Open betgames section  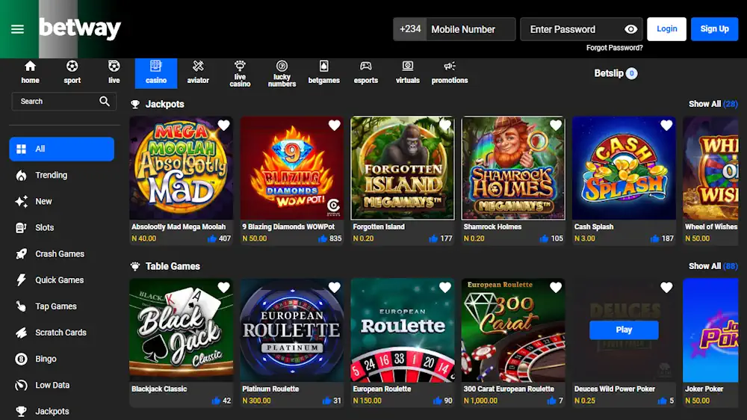323,73
